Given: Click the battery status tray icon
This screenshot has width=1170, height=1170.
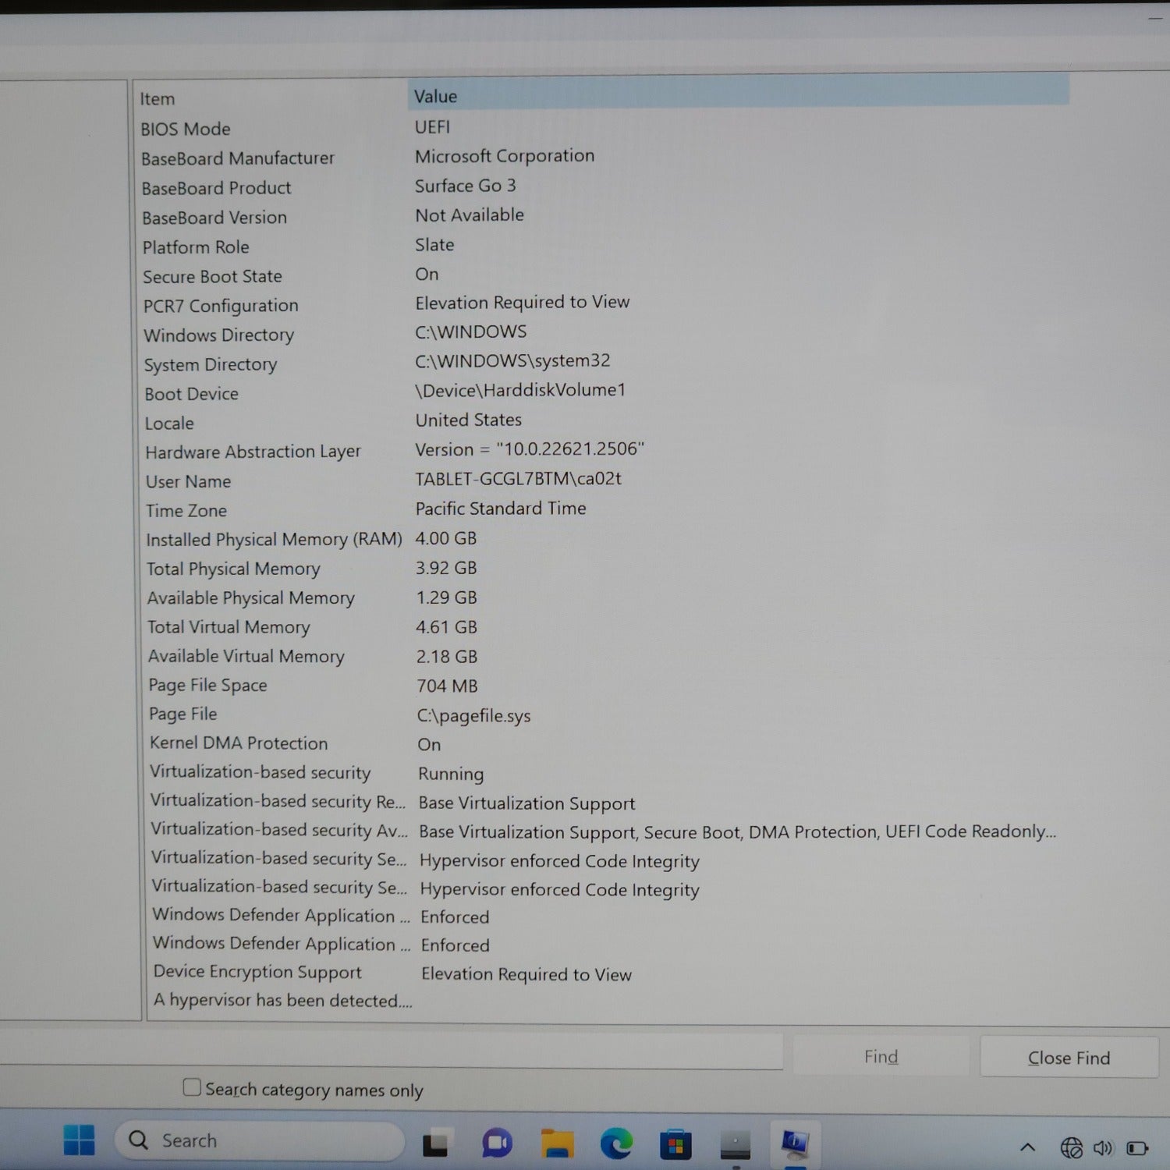Looking at the screenshot, I should 1137,1147.
